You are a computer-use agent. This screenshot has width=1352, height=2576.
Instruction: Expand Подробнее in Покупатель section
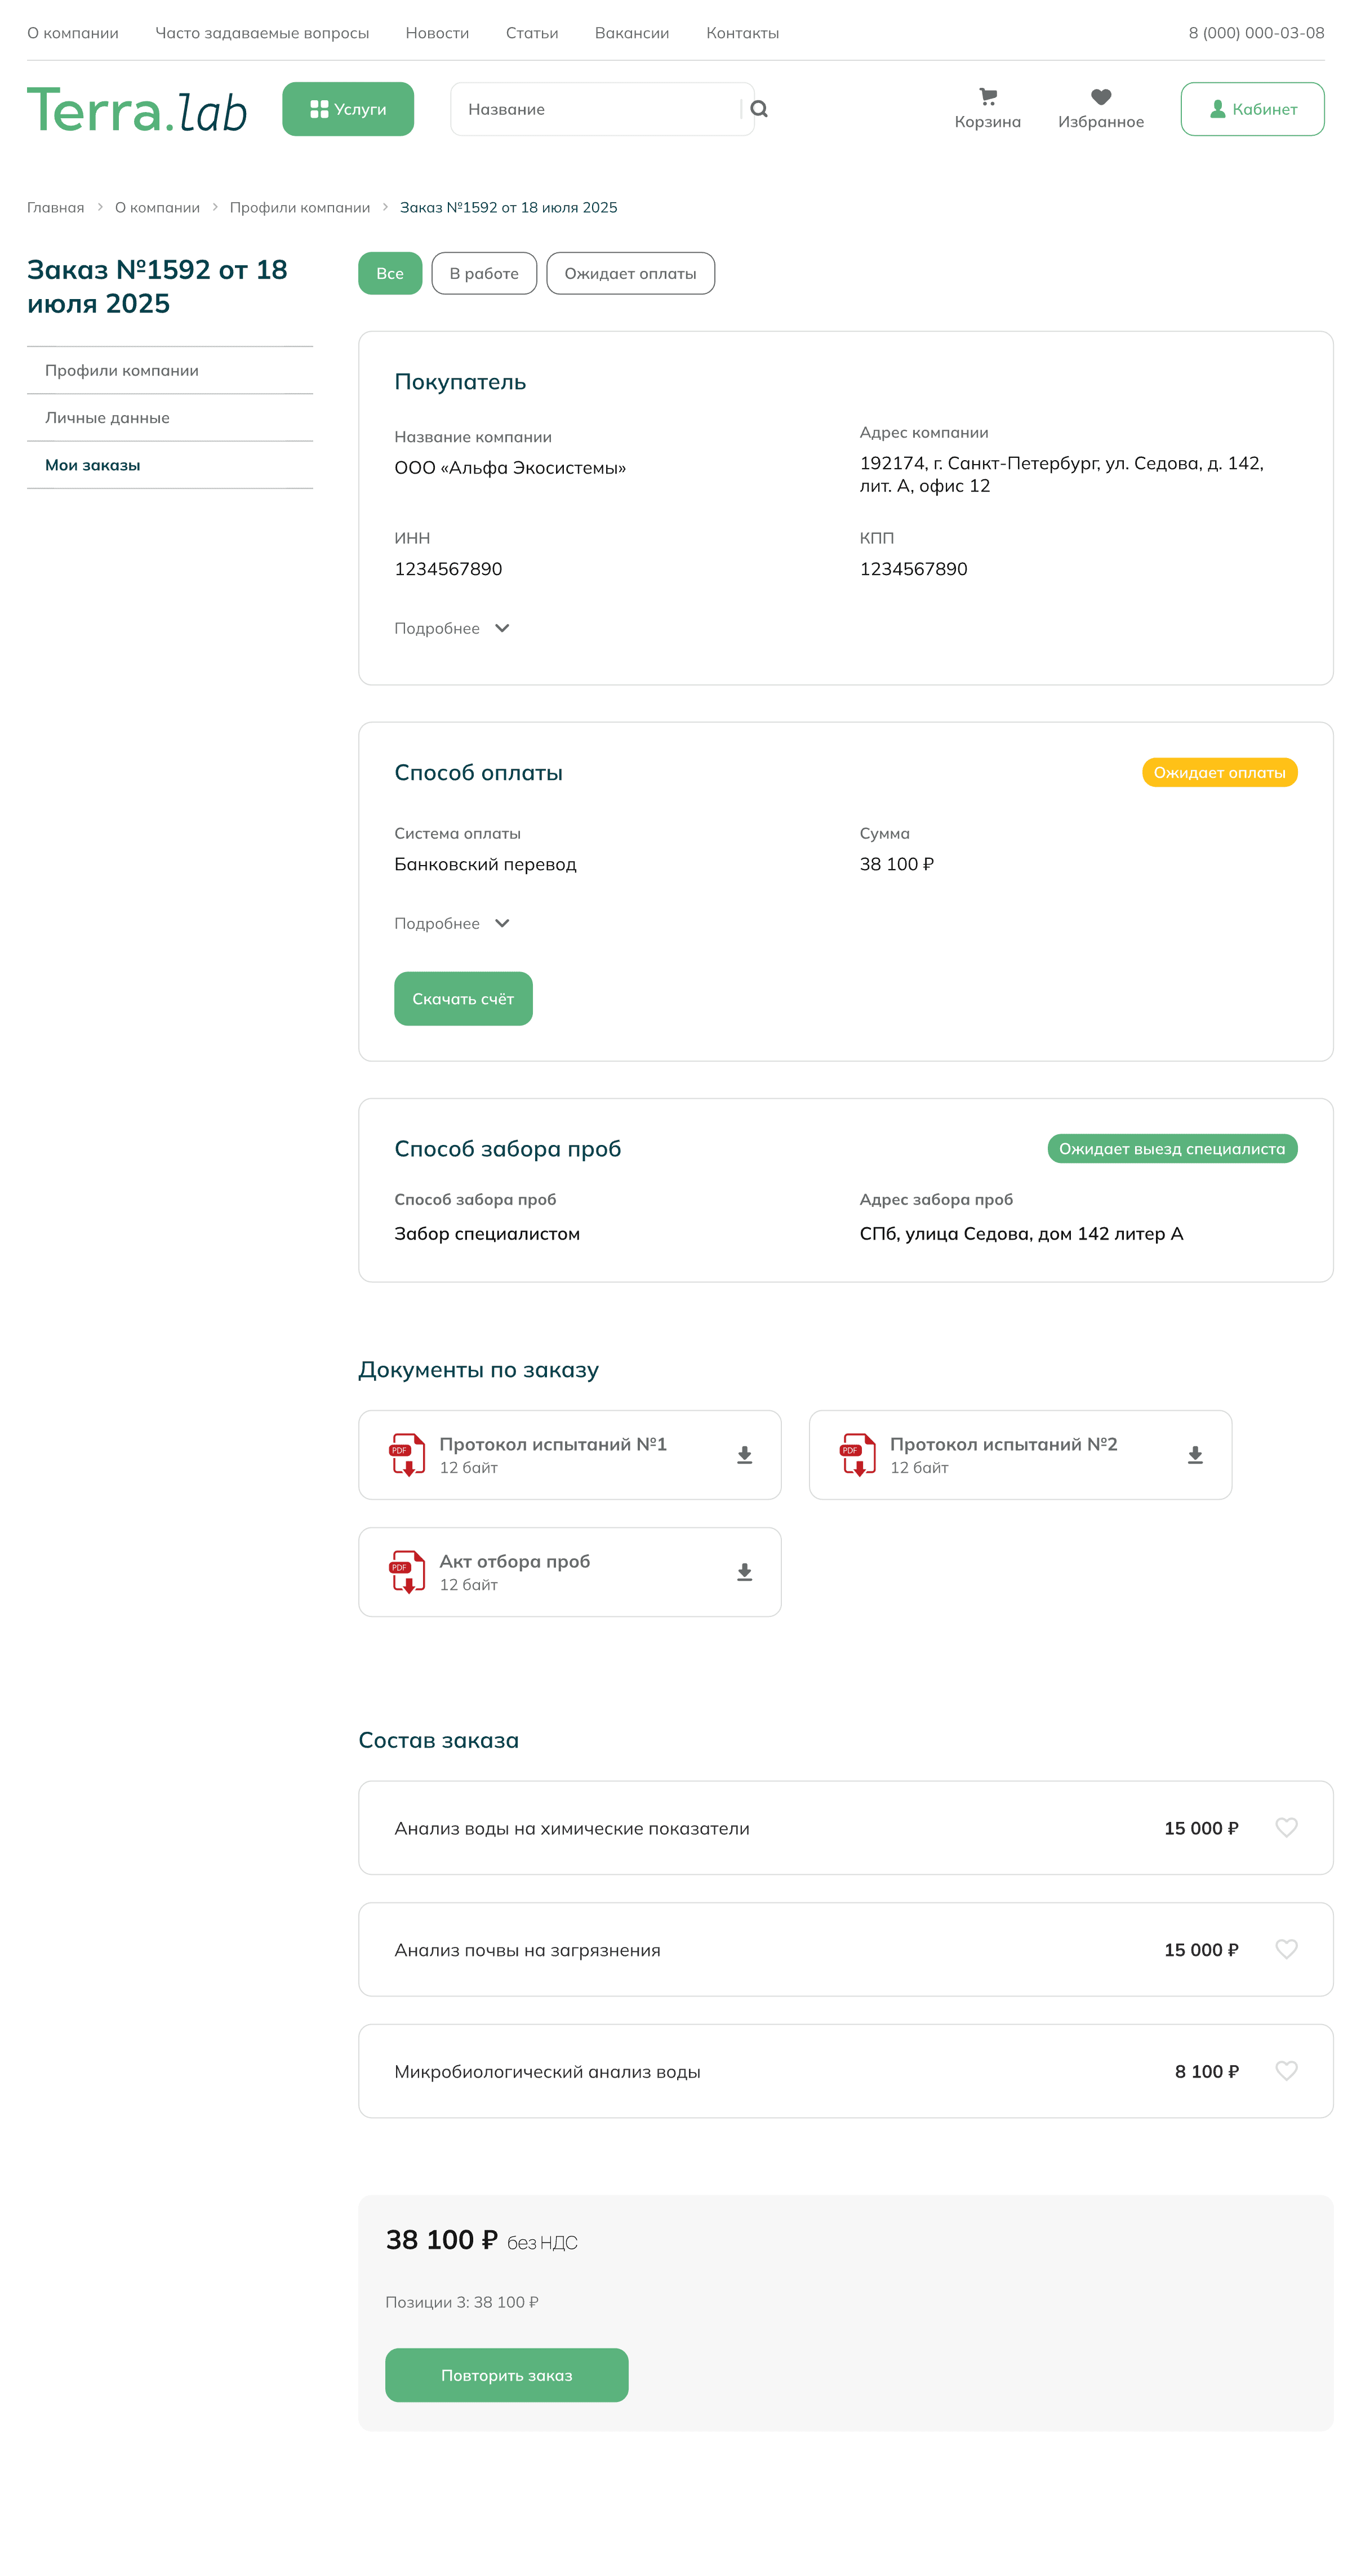coord(452,628)
